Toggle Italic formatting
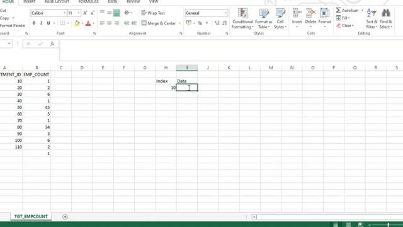The width and height of the screenshot is (403, 227). [x=41, y=23]
